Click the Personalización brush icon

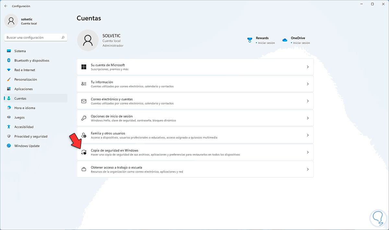[x=9, y=79]
